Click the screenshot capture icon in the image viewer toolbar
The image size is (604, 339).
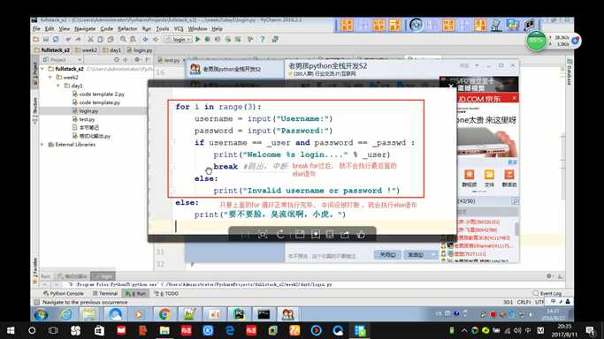pyautogui.click(x=263, y=234)
